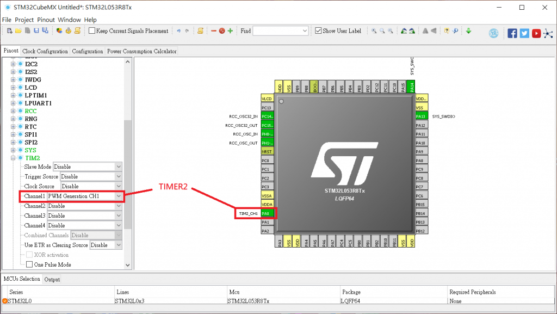
Task: Open the ST Community network icon
Action: click(x=548, y=33)
